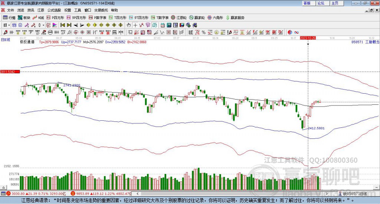Select the percent % line tool

coord(204,32)
